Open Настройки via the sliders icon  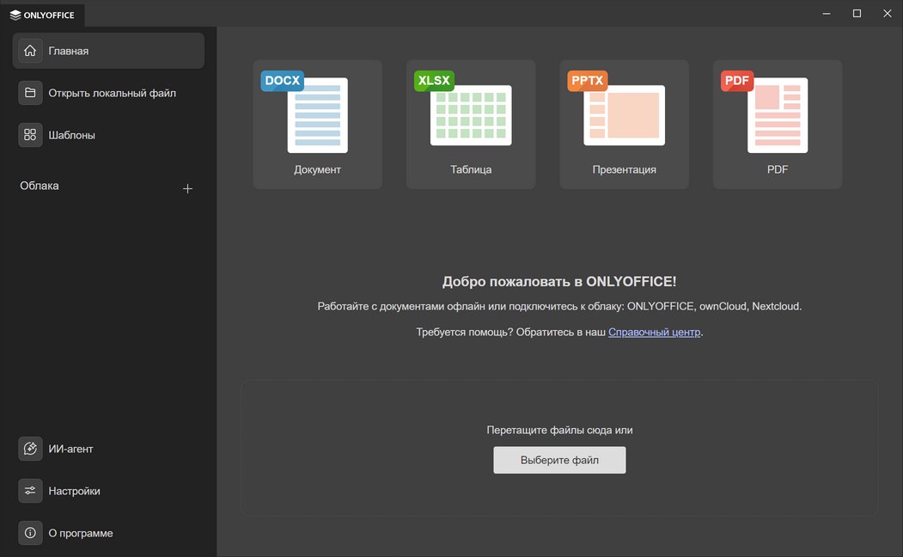(30, 491)
